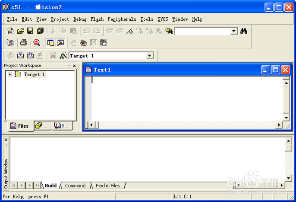
Task: Enable or disable breakpoint icon
Action: 93,42
